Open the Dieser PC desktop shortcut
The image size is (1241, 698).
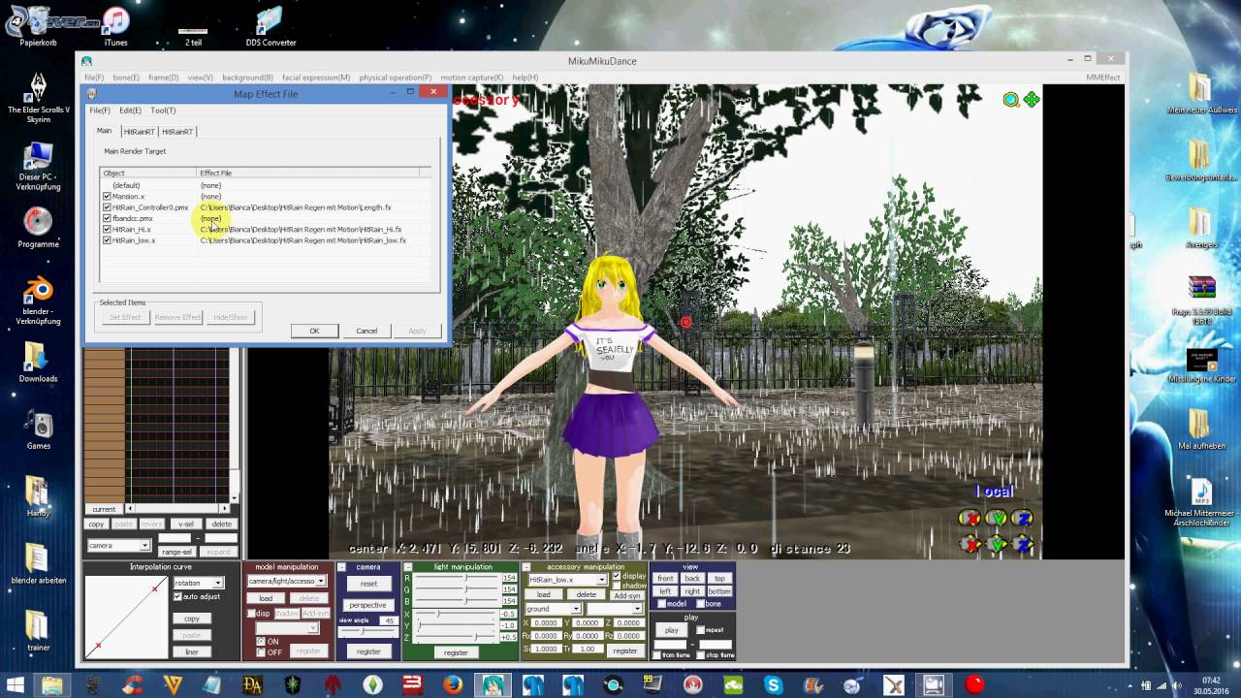[39, 166]
